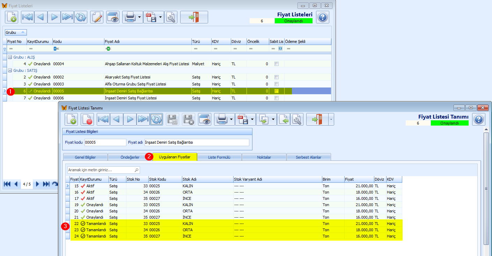Image resolution: width=492 pixels, height=256 pixels.
Task: Open the preview eye icon in Fiyat Listeleri
Action: pyautogui.click(x=113, y=17)
